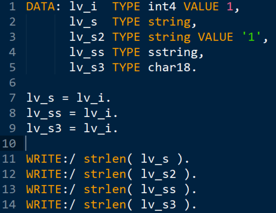Click the char18 type on line 5

(170, 68)
